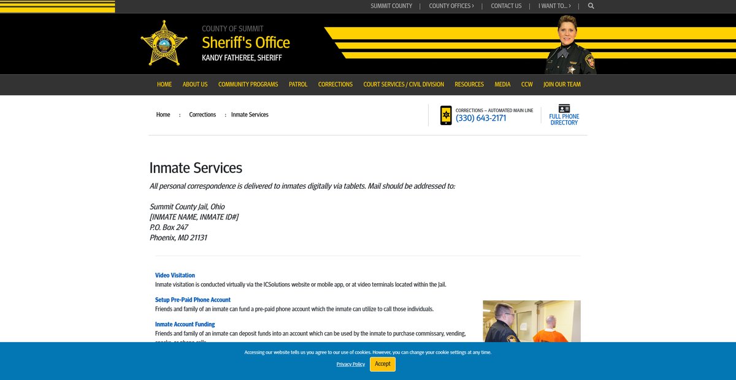Click the 'Kandy Fatheree, Sheriff' text
736x380 pixels.
click(x=242, y=58)
